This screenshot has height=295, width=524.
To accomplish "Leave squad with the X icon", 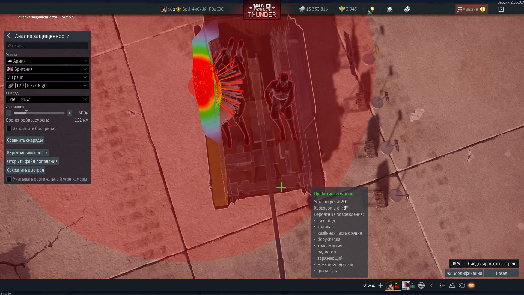I will 431,285.
